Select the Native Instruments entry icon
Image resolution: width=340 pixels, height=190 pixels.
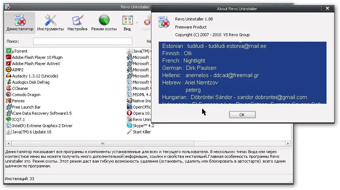129,101
